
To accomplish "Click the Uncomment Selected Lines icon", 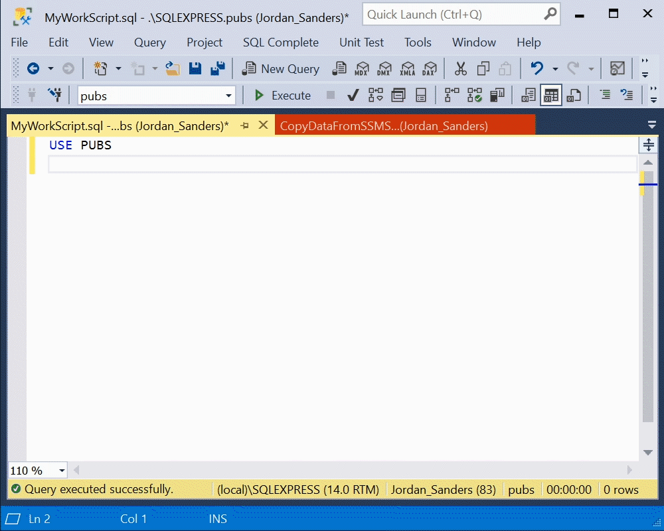I will pos(626,94).
